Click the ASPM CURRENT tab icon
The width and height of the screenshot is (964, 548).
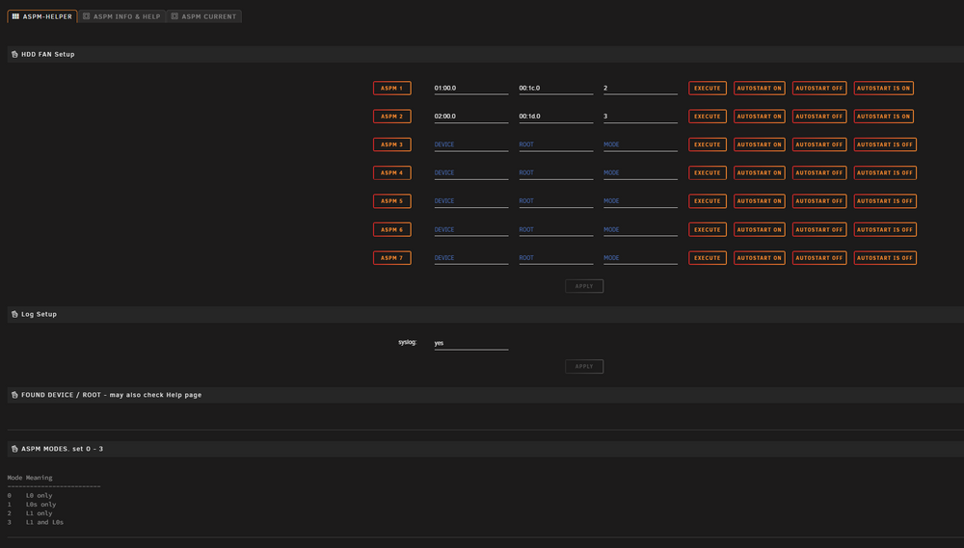[174, 16]
